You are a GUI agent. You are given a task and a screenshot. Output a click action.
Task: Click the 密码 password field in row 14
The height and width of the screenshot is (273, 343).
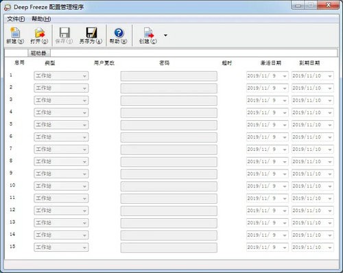(169, 235)
